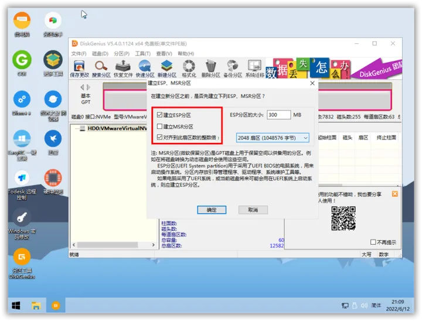Go to next disk with right arrow
This screenshot has height=321, width=422.
point(89,87)
